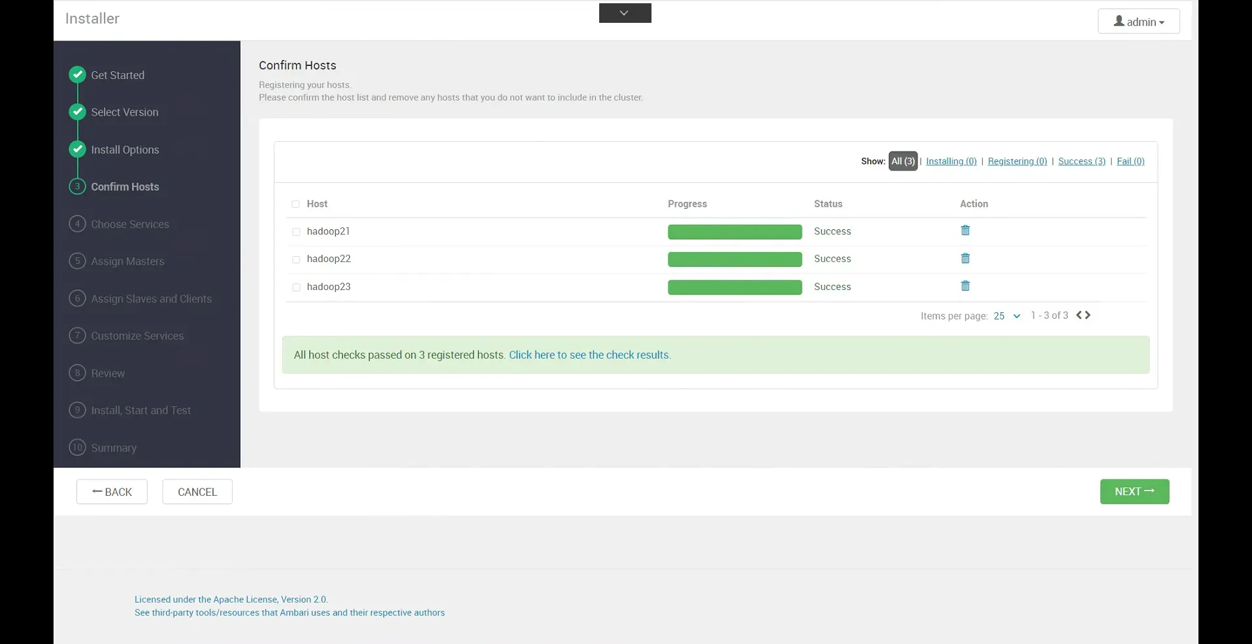
Task: Go to previous page of hosts
Action: [1079, 315]
